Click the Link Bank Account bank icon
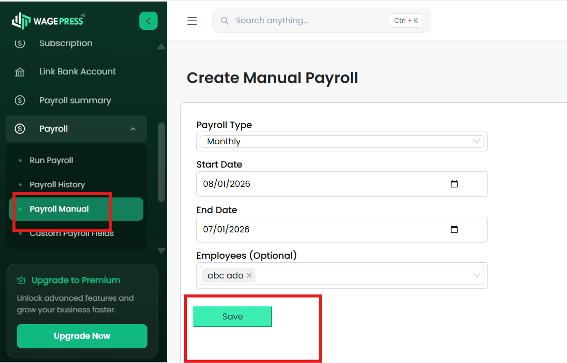Viewport: 567px width, 363px height. (x=20, y=72)
